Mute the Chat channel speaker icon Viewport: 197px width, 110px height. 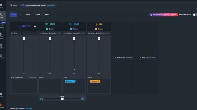[x=74, y=74]
